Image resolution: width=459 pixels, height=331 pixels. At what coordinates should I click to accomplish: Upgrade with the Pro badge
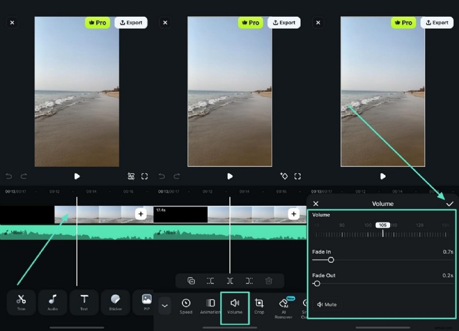pos(403,22)
